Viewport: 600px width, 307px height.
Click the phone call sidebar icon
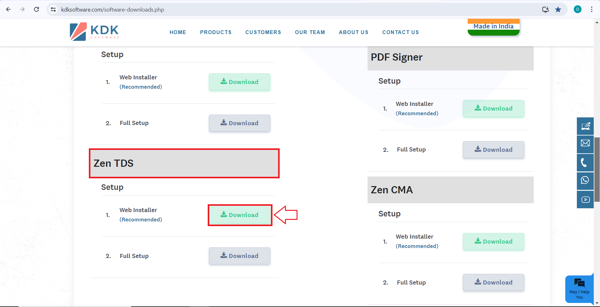pos(585,162)
